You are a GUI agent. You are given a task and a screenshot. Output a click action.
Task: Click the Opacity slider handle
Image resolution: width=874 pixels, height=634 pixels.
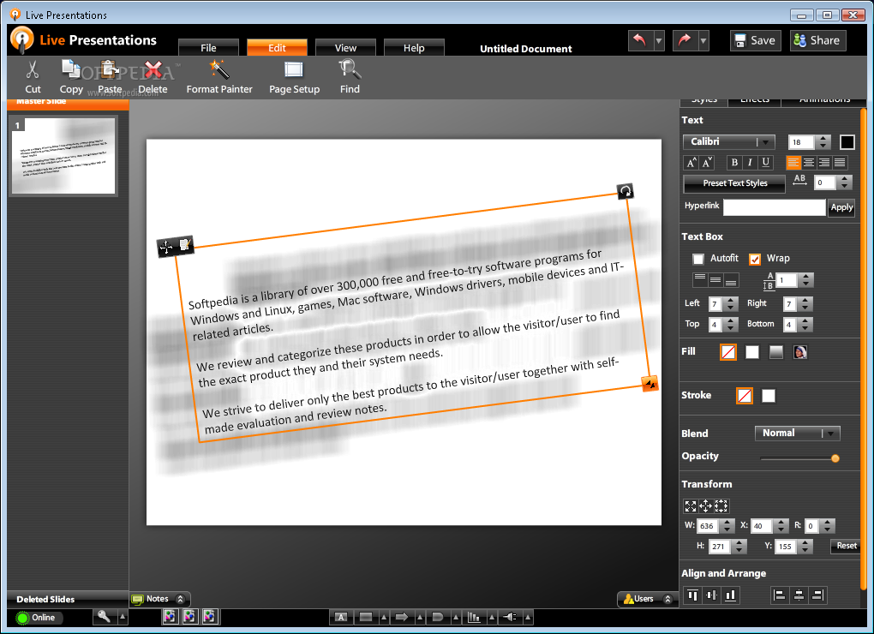coord(835,458)
